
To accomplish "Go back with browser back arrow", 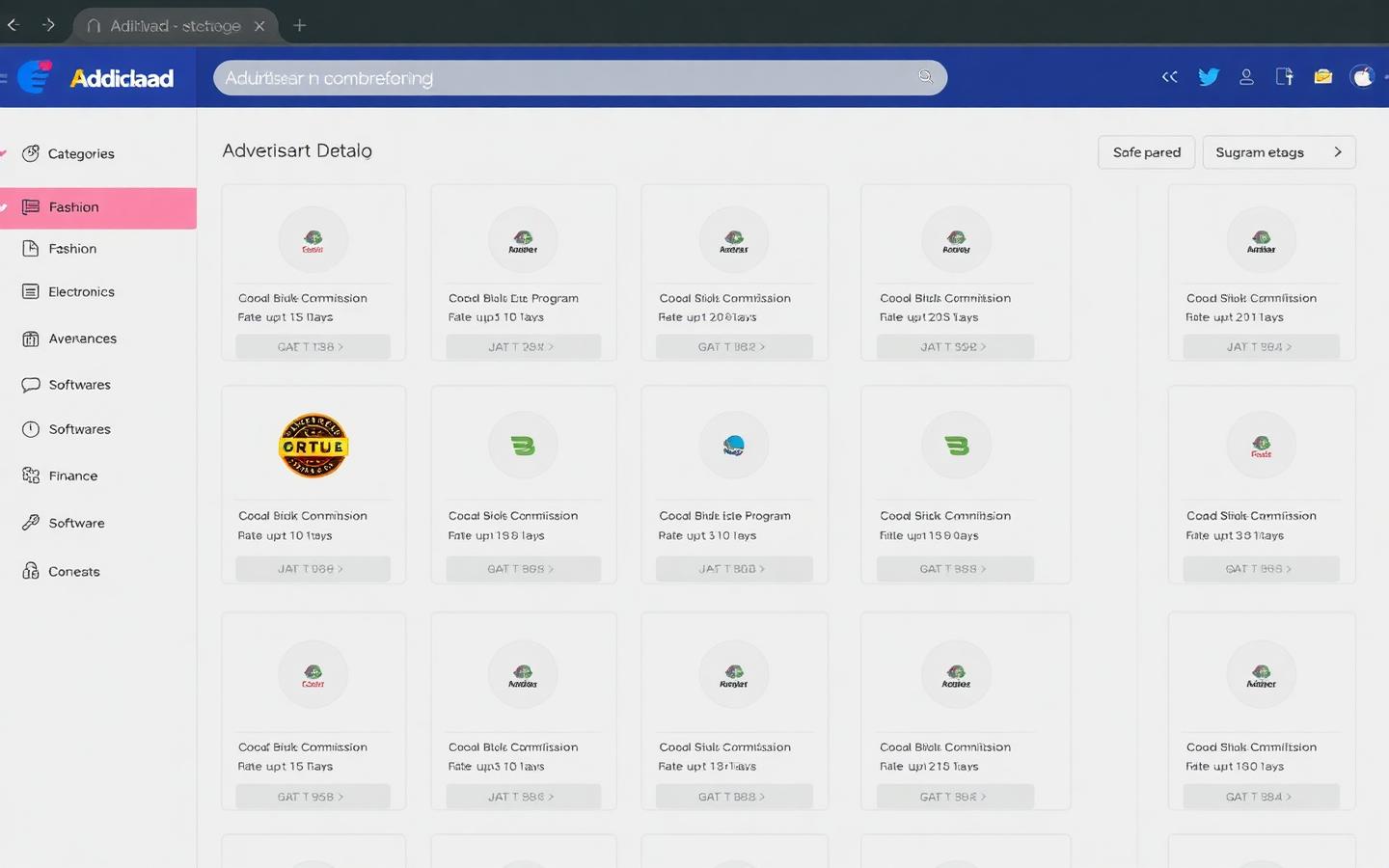I will 14,25.
